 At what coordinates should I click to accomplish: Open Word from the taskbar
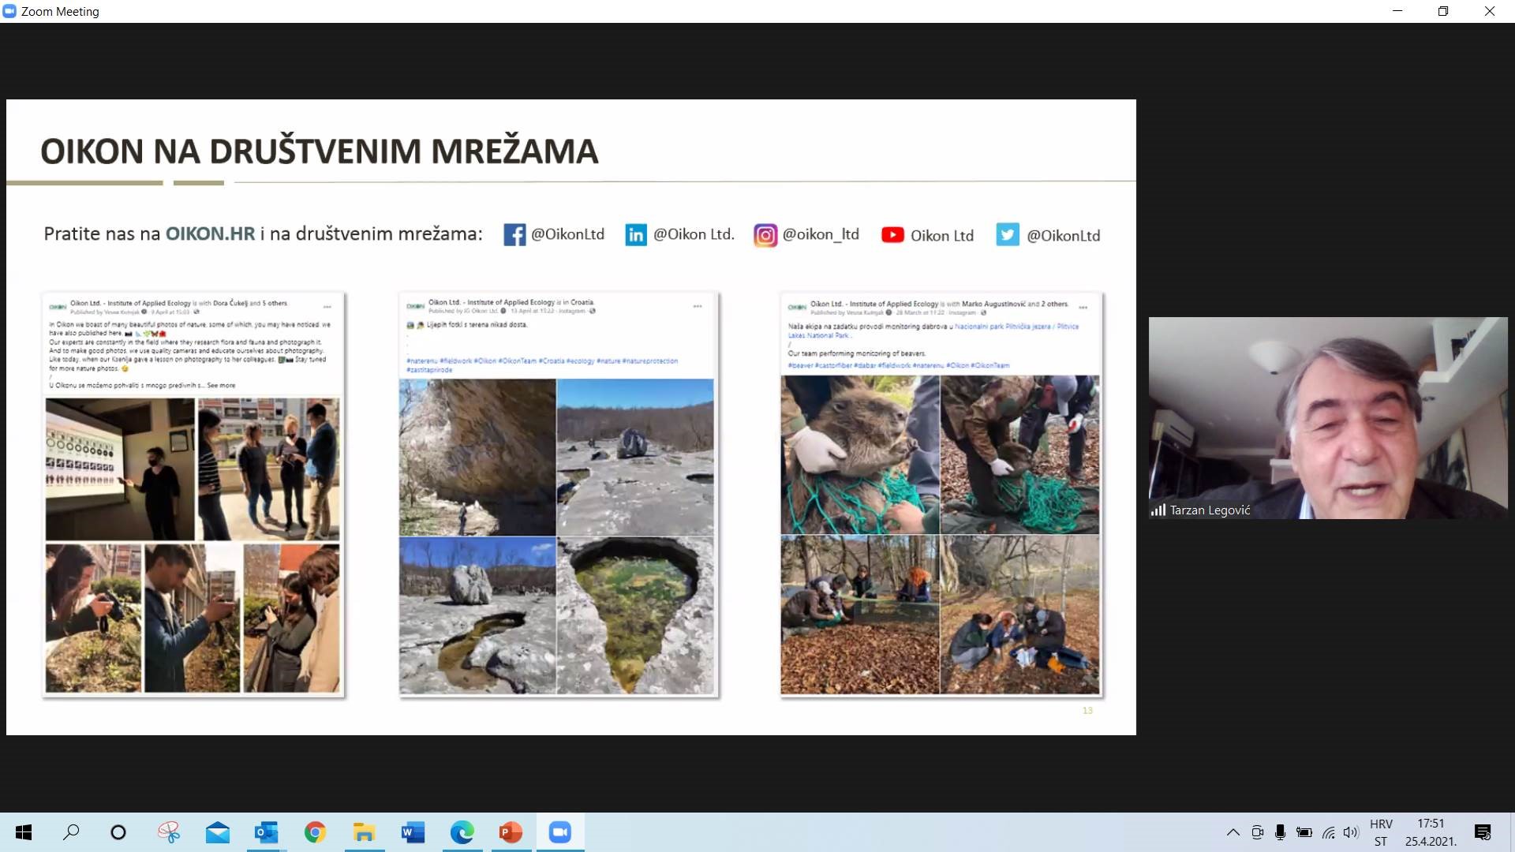coord(413,832)
